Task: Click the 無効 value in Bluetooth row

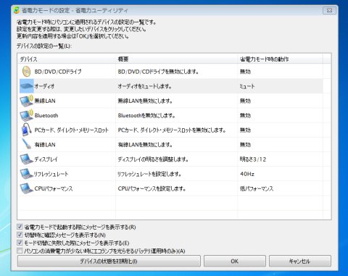Action: (x=245, y=115)
